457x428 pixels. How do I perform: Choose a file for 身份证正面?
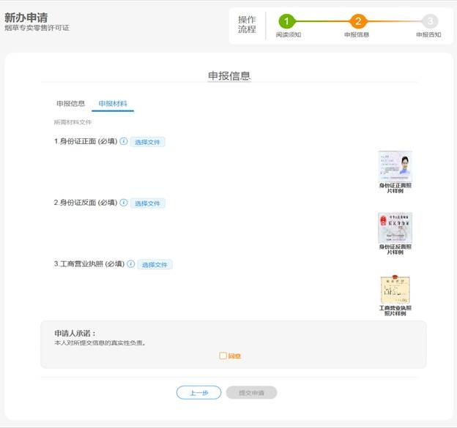click(148, 142)
